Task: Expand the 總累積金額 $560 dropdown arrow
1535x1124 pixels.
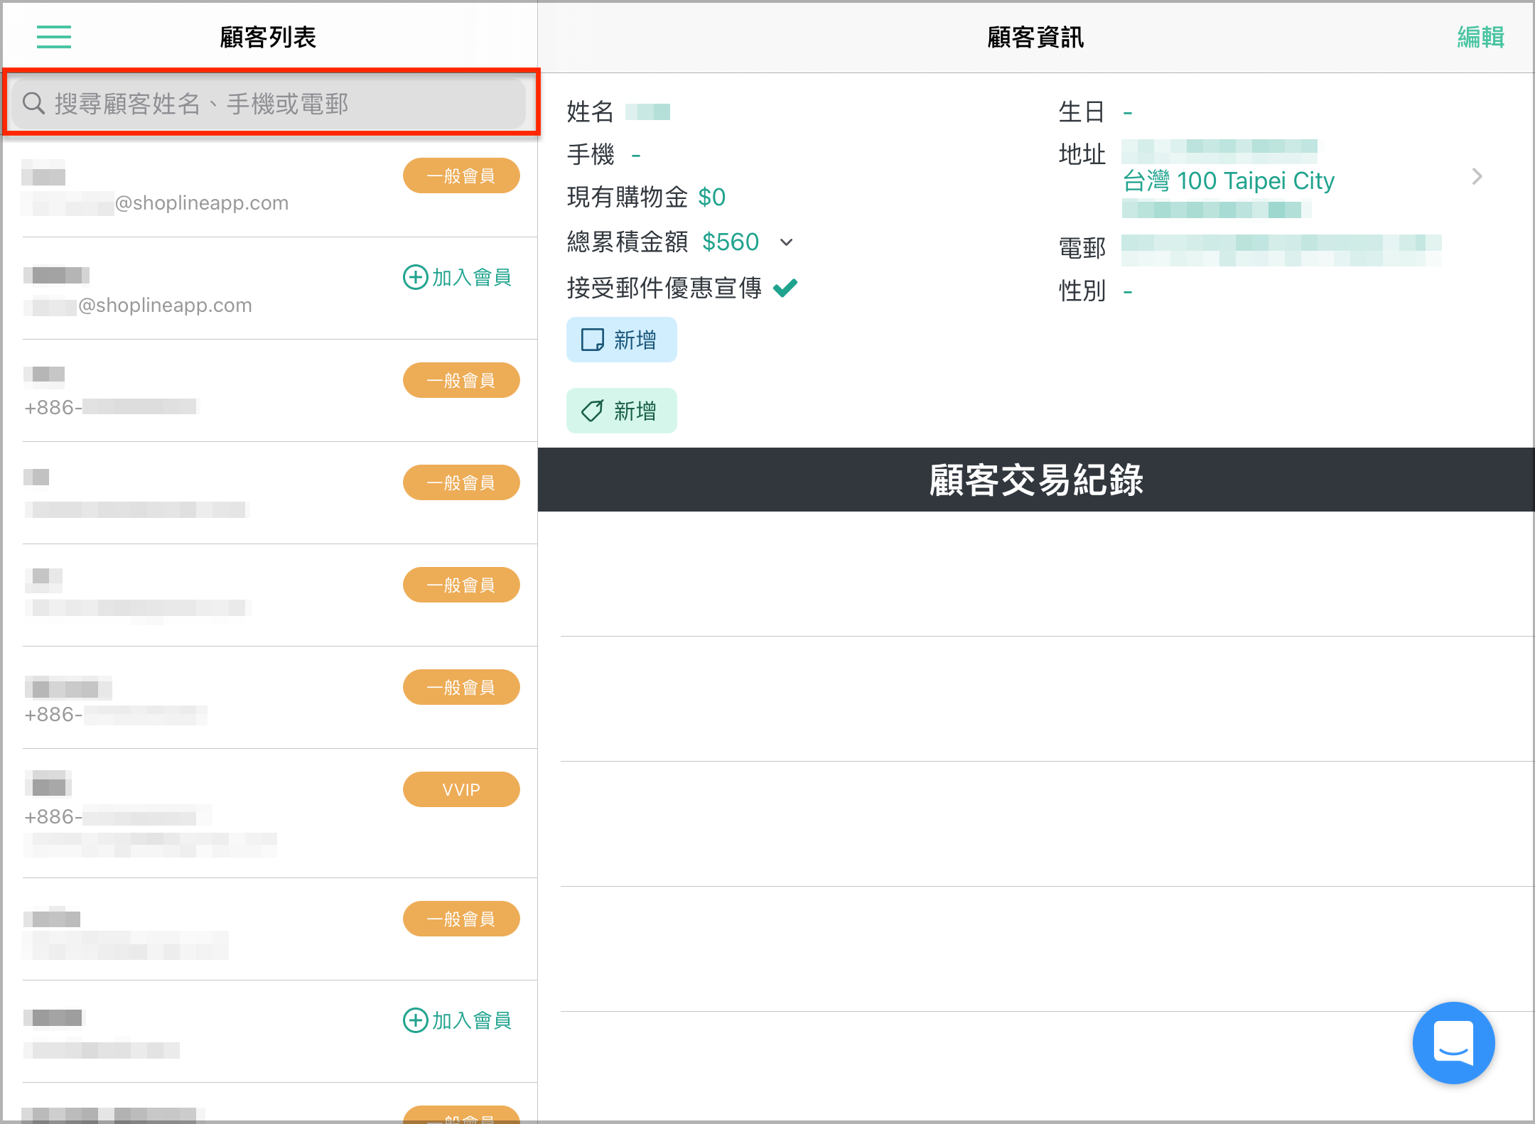Action: 786,242
